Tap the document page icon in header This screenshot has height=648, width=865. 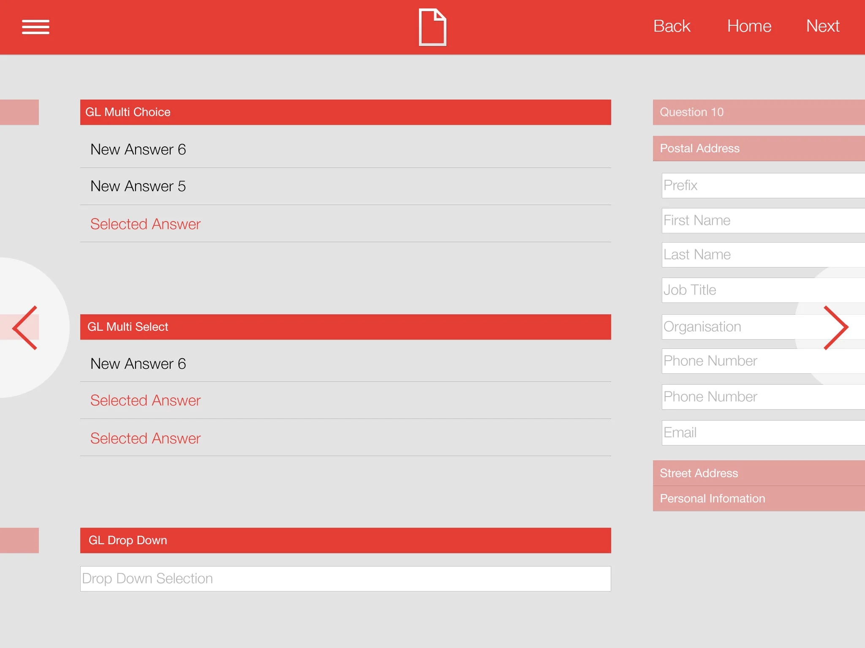(432, 27)
